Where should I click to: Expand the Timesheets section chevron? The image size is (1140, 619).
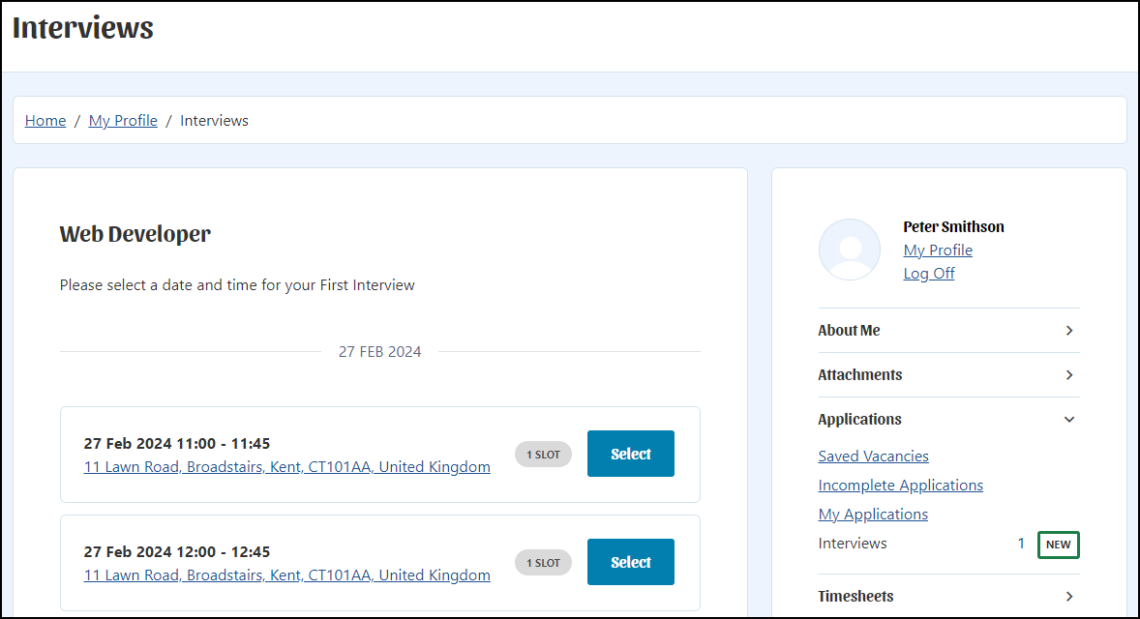[1068, 597]
